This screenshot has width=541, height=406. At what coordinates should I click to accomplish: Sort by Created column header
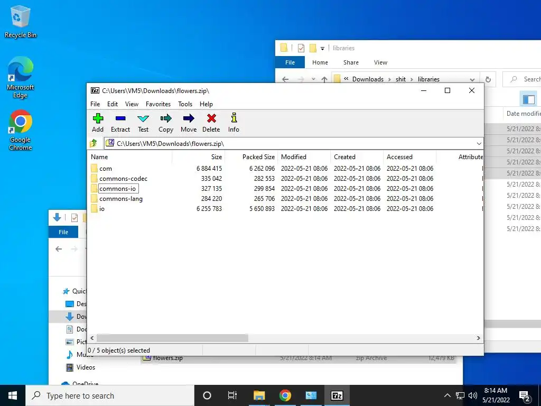[x=357, y=156]
